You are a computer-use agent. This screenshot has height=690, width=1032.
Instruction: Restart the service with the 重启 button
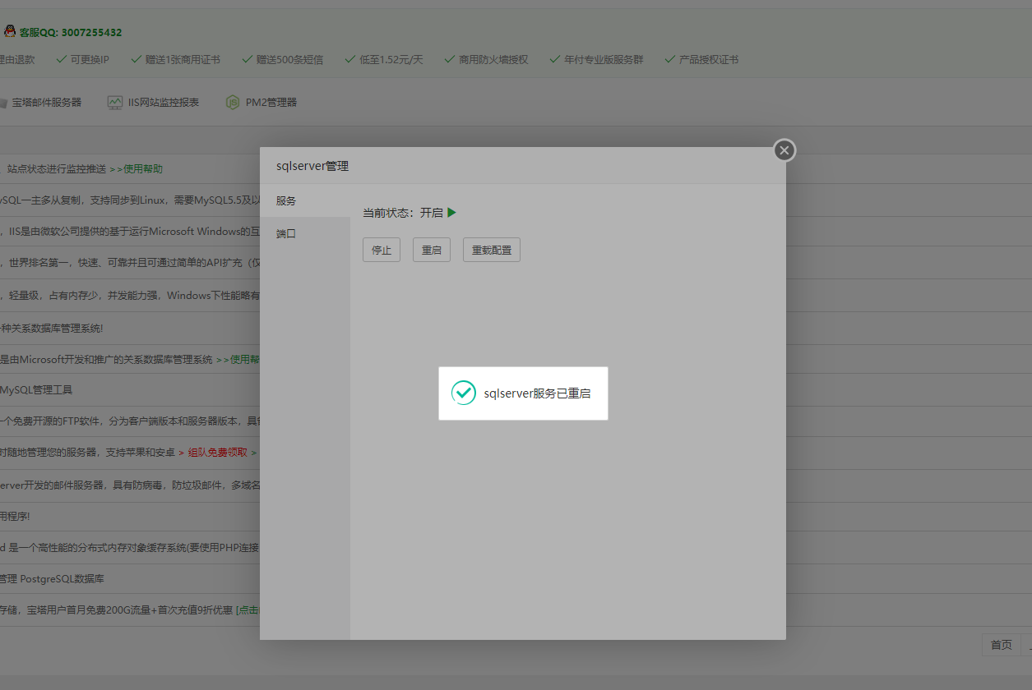click(432, 250)
